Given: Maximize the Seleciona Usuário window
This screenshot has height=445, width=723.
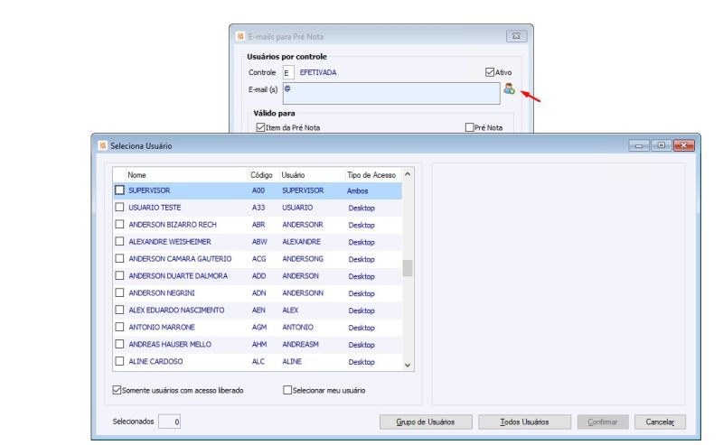Looking at the screenshot, I should 662,145.
